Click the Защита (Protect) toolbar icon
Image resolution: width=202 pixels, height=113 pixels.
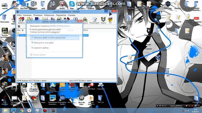pyautogui.click(x=103, y=20)
